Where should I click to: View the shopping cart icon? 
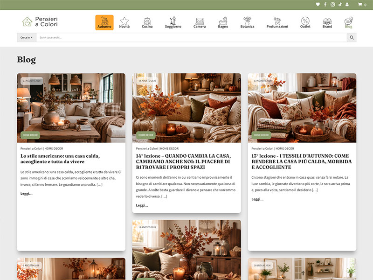(x=362, y=5)
